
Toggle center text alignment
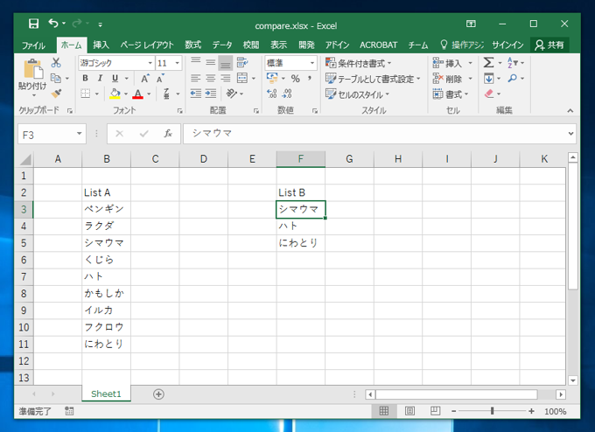click(211, 78)
